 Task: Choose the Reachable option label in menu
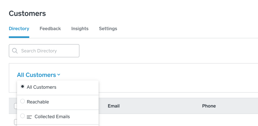tap(38, 102)
